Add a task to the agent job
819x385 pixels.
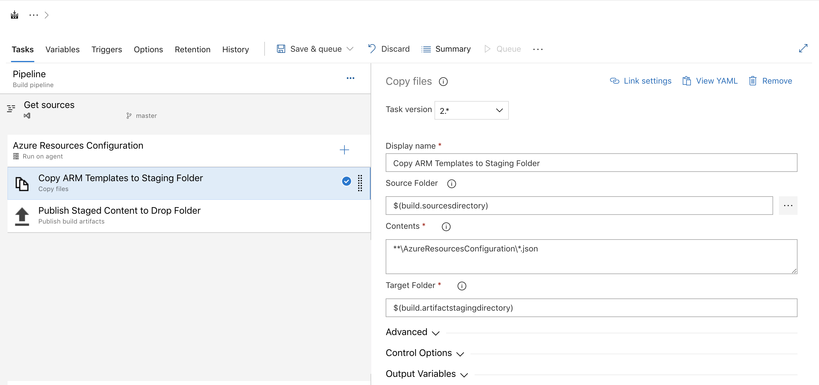344,150
